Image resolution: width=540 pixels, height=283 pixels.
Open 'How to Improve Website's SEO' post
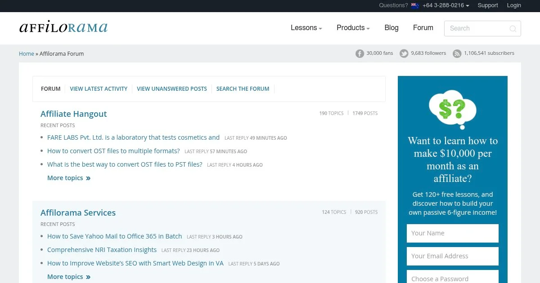coord(135,263)
